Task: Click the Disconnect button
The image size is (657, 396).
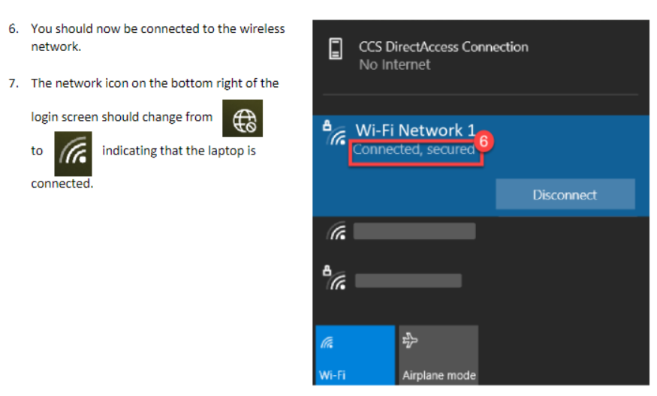Action: pos(565,194)
